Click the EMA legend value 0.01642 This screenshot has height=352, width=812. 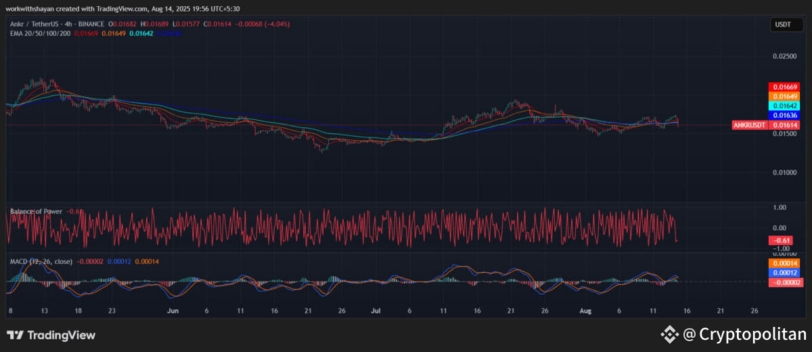[x=141, y=32]
